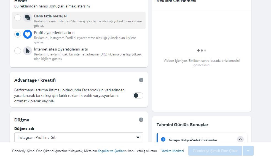Open info icon next to Düğme heading
This screenshot has width=271, height=157.
click(141, 120)
